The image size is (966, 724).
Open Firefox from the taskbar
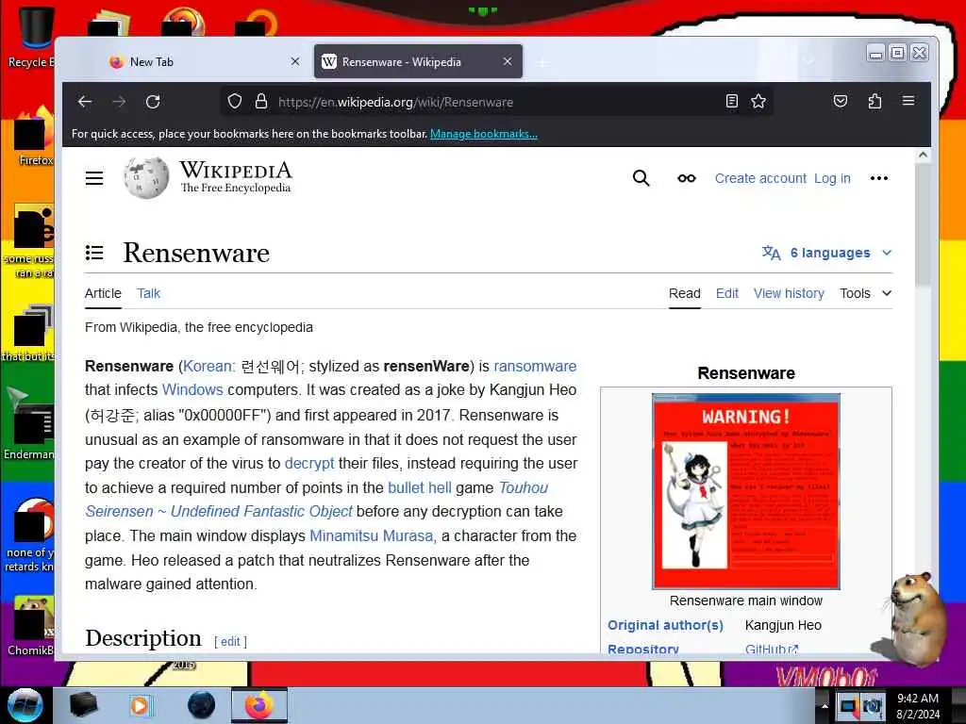pos(258,705)
